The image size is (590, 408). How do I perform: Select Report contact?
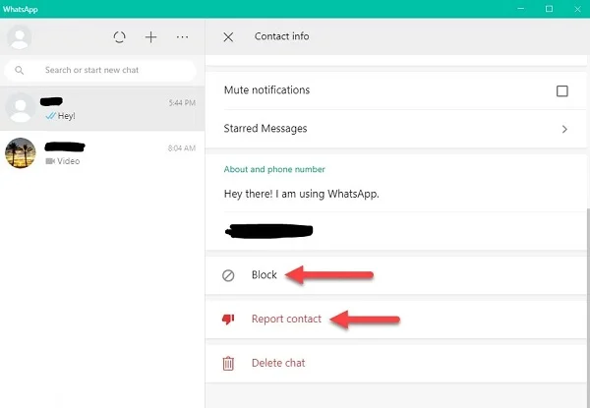[396, 320]
